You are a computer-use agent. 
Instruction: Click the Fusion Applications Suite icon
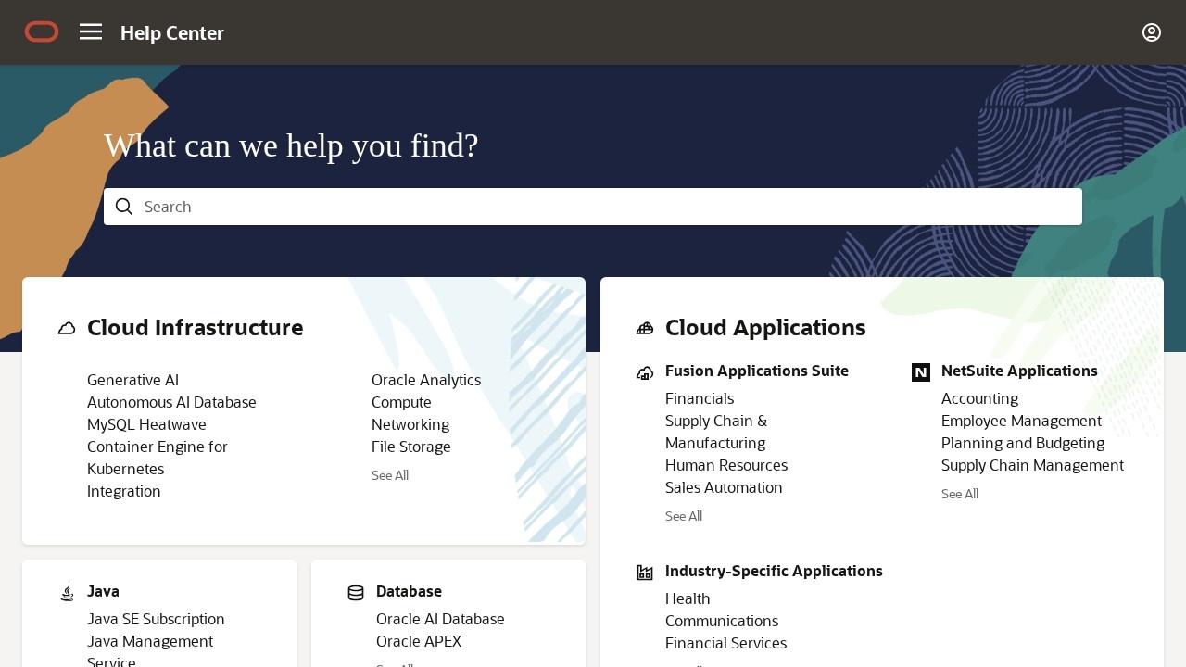tap(645, 372)
